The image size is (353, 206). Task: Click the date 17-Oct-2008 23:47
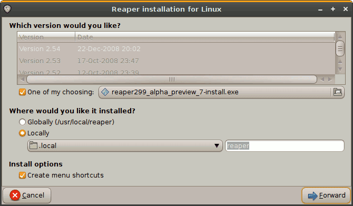click(x=108, y=61)
